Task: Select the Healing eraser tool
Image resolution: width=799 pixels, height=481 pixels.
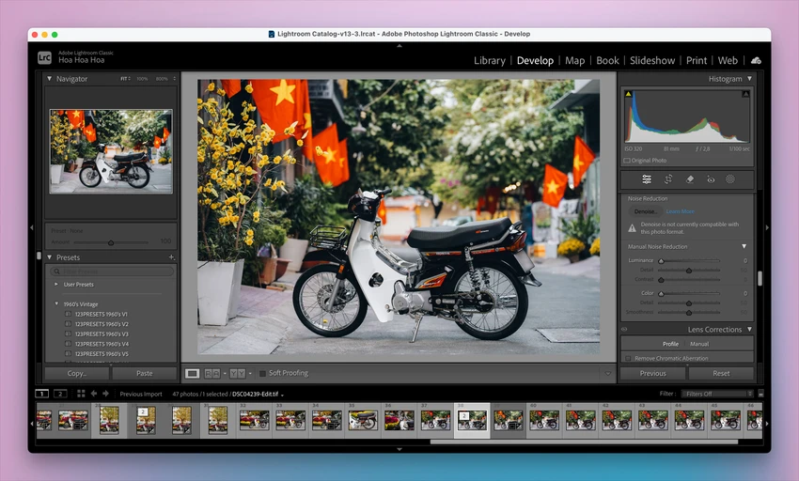Action: pyautogui.click(x=689, y=179)
